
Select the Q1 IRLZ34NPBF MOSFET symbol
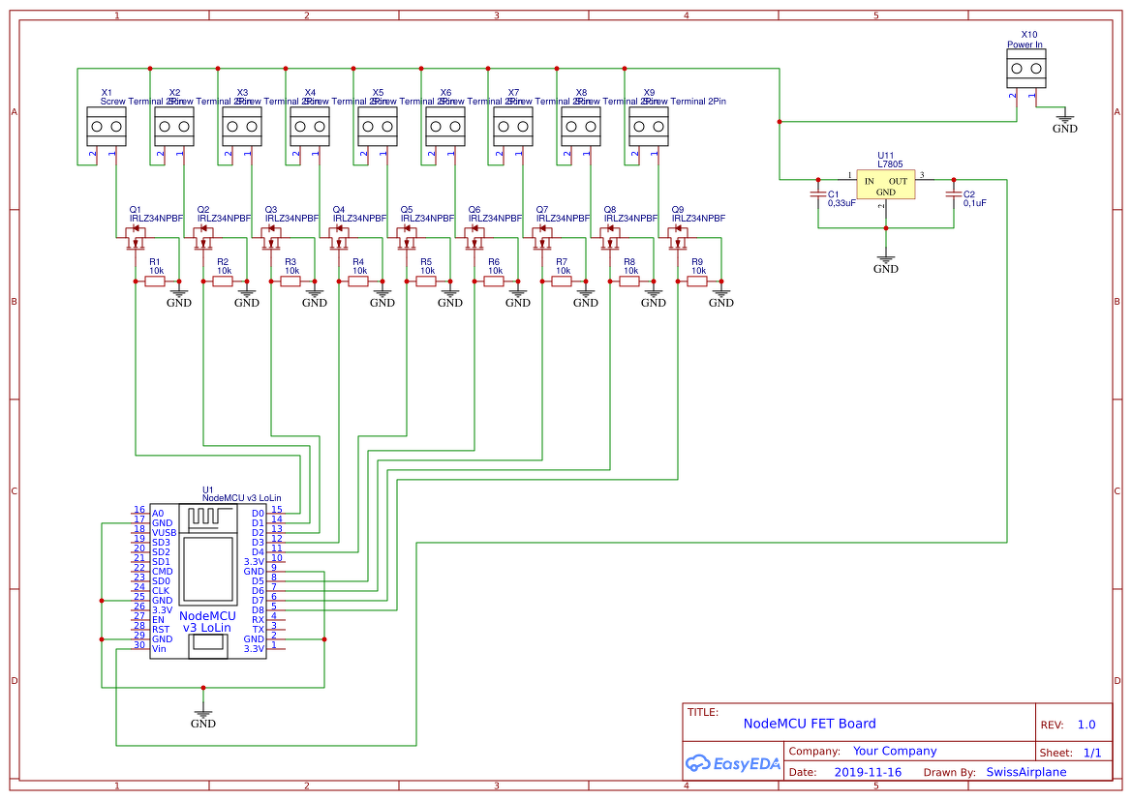tap(135, 237)
